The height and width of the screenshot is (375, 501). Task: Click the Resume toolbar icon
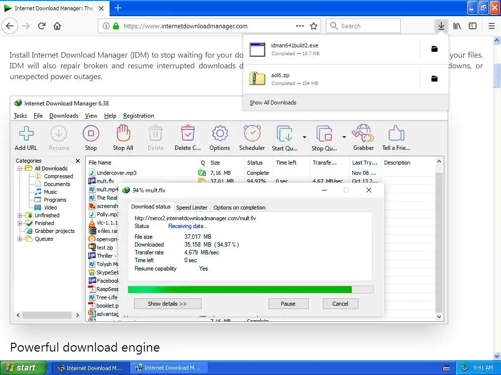[x=59, y=133]
